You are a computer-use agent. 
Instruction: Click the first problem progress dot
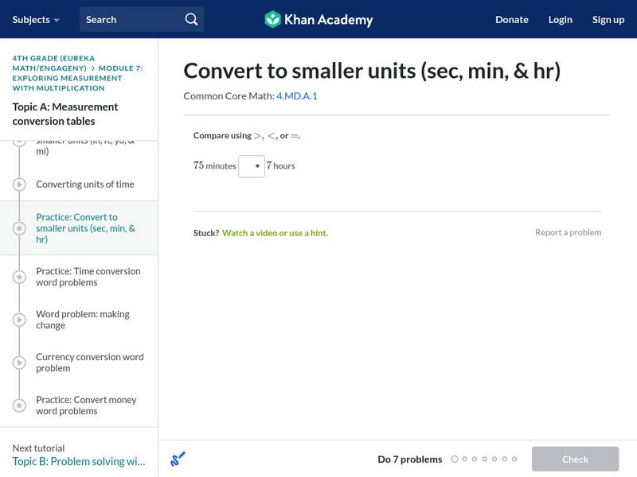pyautogui.click(x=455, y=459)
